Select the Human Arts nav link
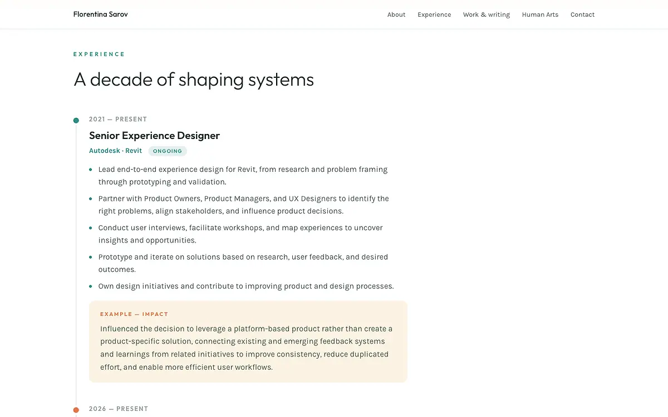This screenshot has width=668, height=417. coord(540,14)
